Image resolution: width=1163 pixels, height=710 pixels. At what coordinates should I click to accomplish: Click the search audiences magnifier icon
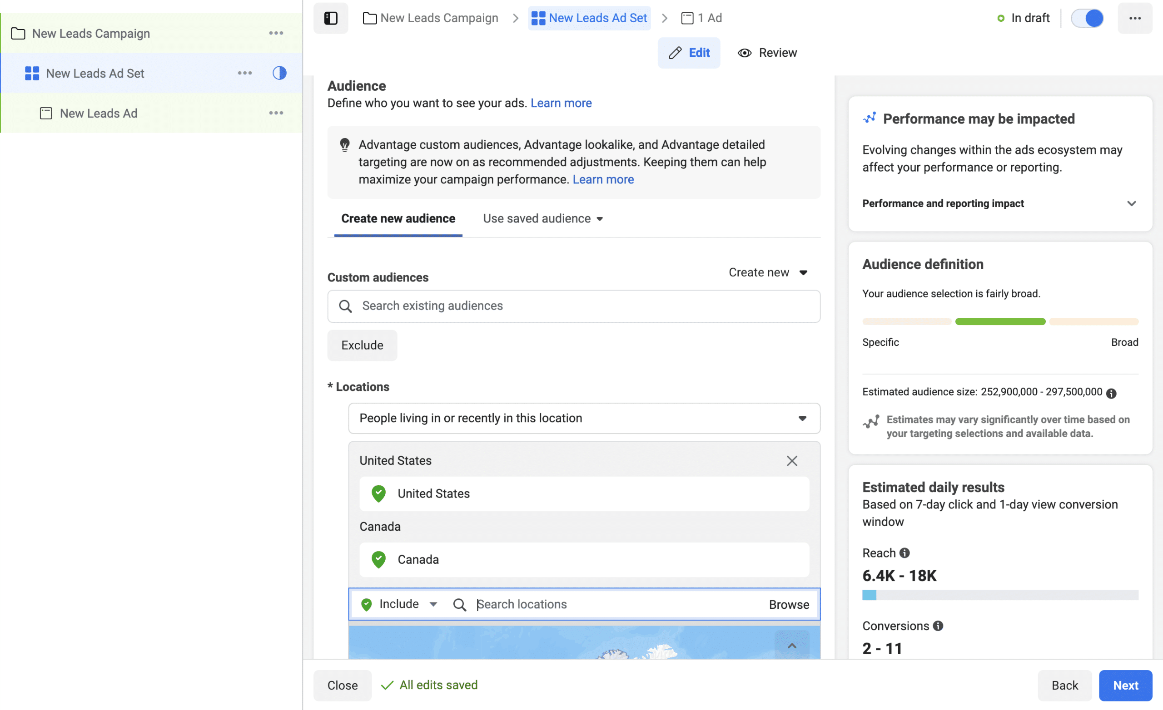point(346,306)
